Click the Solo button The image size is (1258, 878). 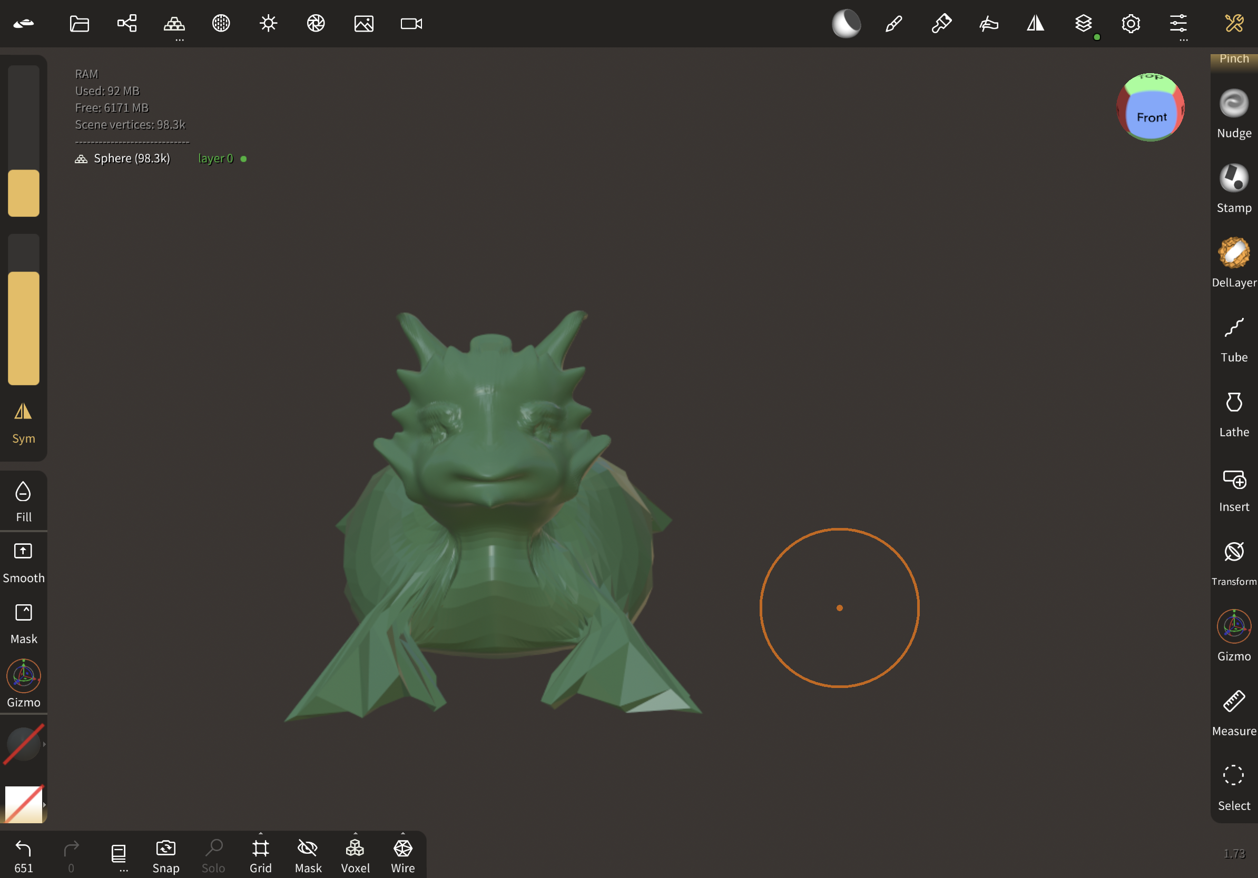pyautogui.click(x=213, y=856)
